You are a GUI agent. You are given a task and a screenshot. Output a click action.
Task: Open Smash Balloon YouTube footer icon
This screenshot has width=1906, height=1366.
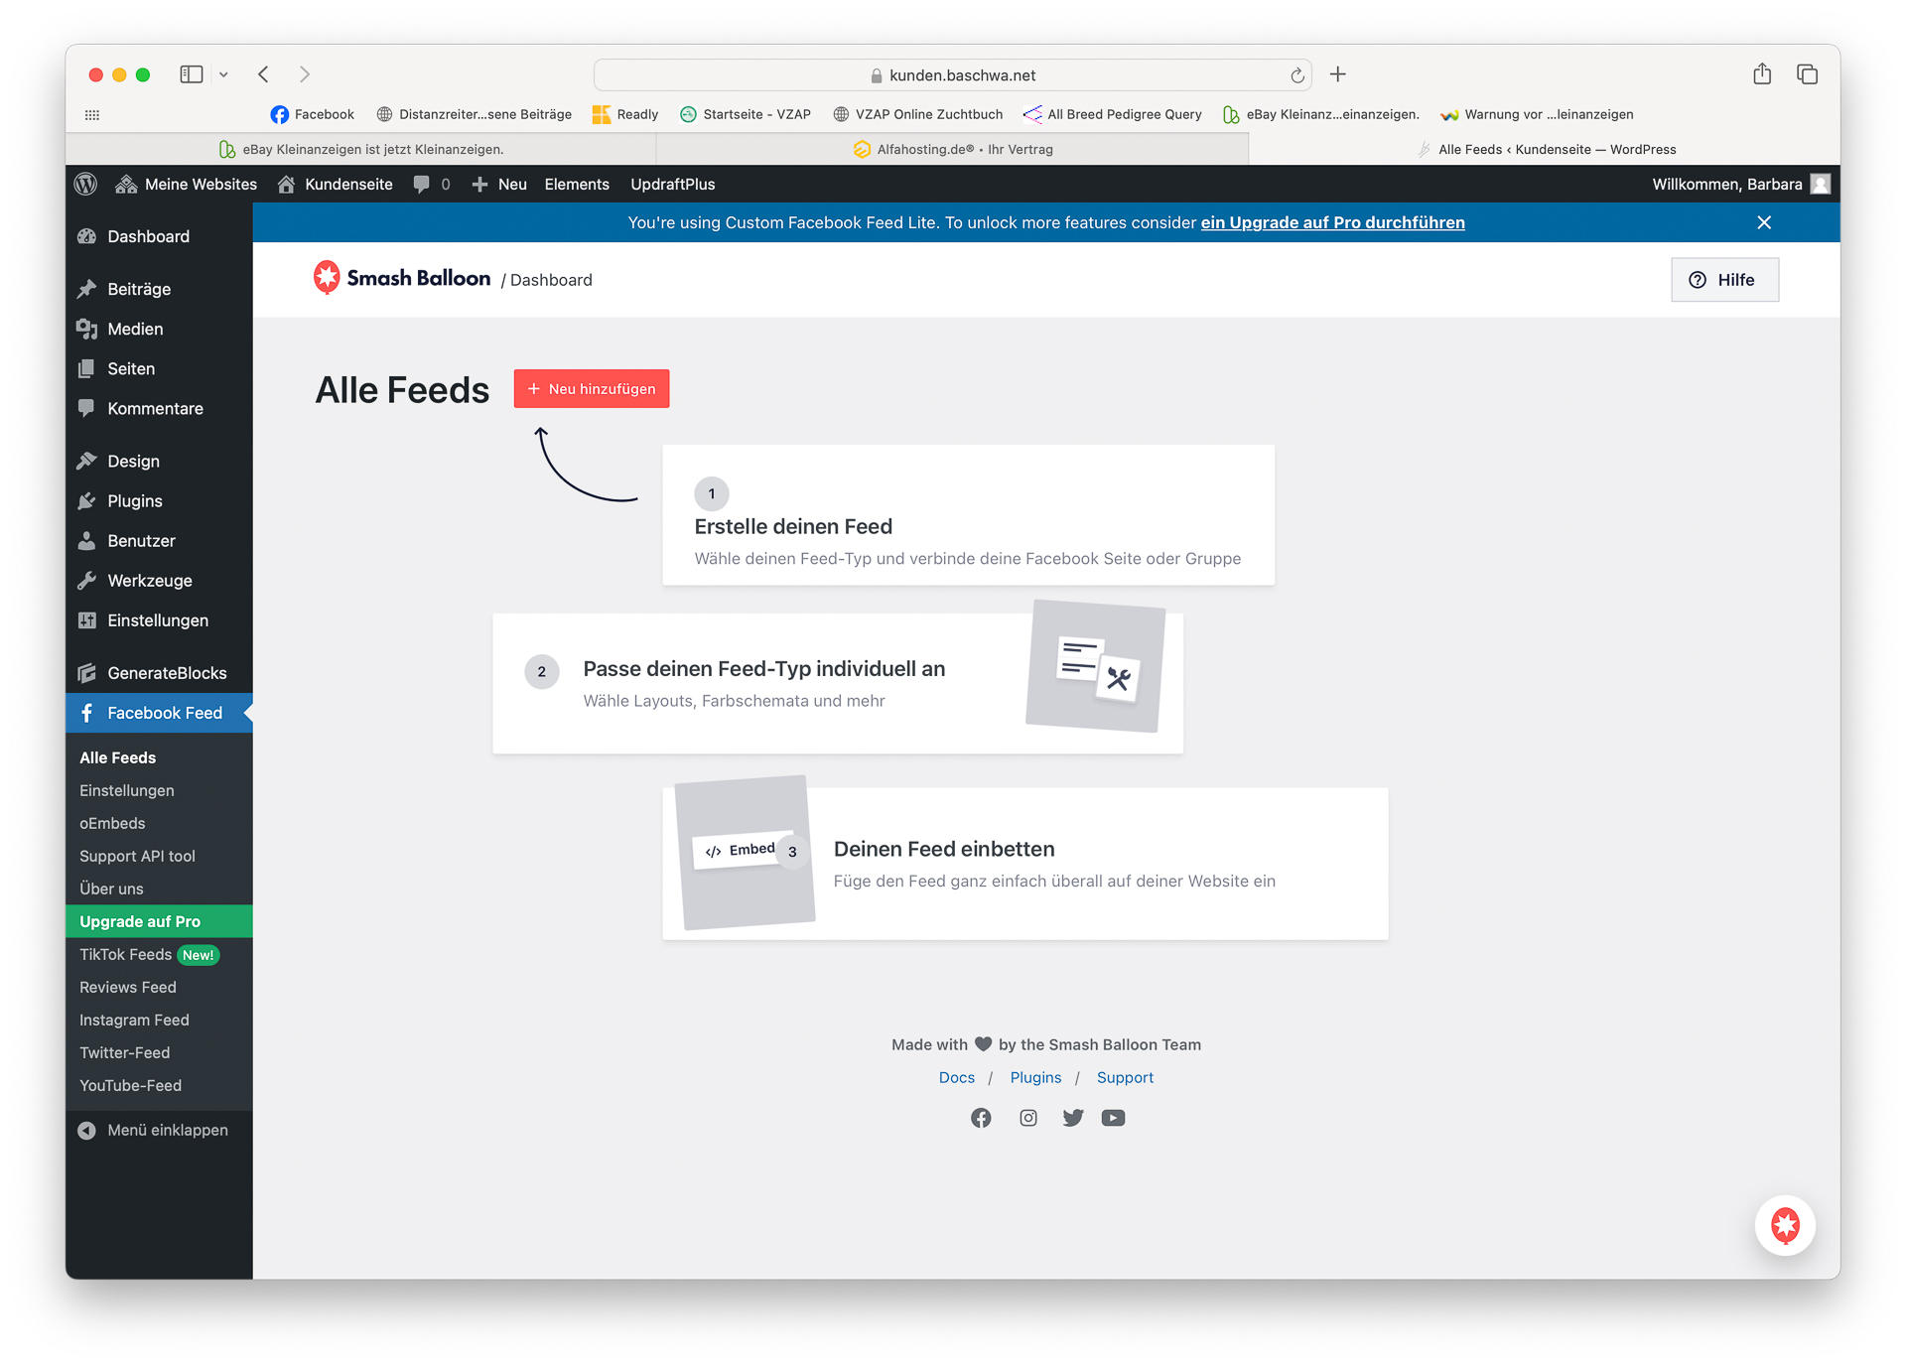[x=1113, y=1118]
